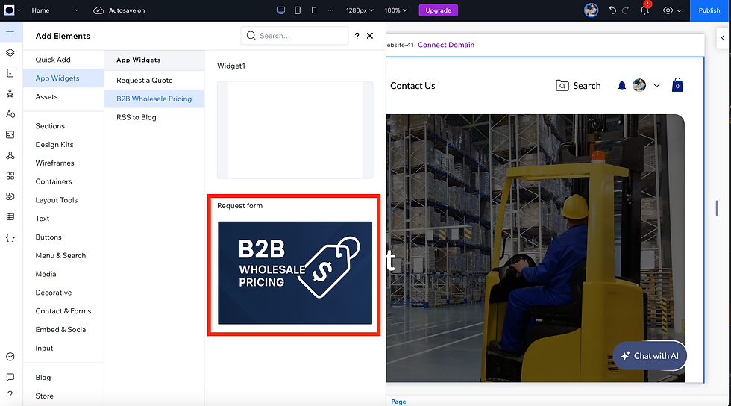Click the Add Elements plus icon
Image resolution: width=731 pixels, height=406 pixels.
pyautogui.click(x=10, y=32)
